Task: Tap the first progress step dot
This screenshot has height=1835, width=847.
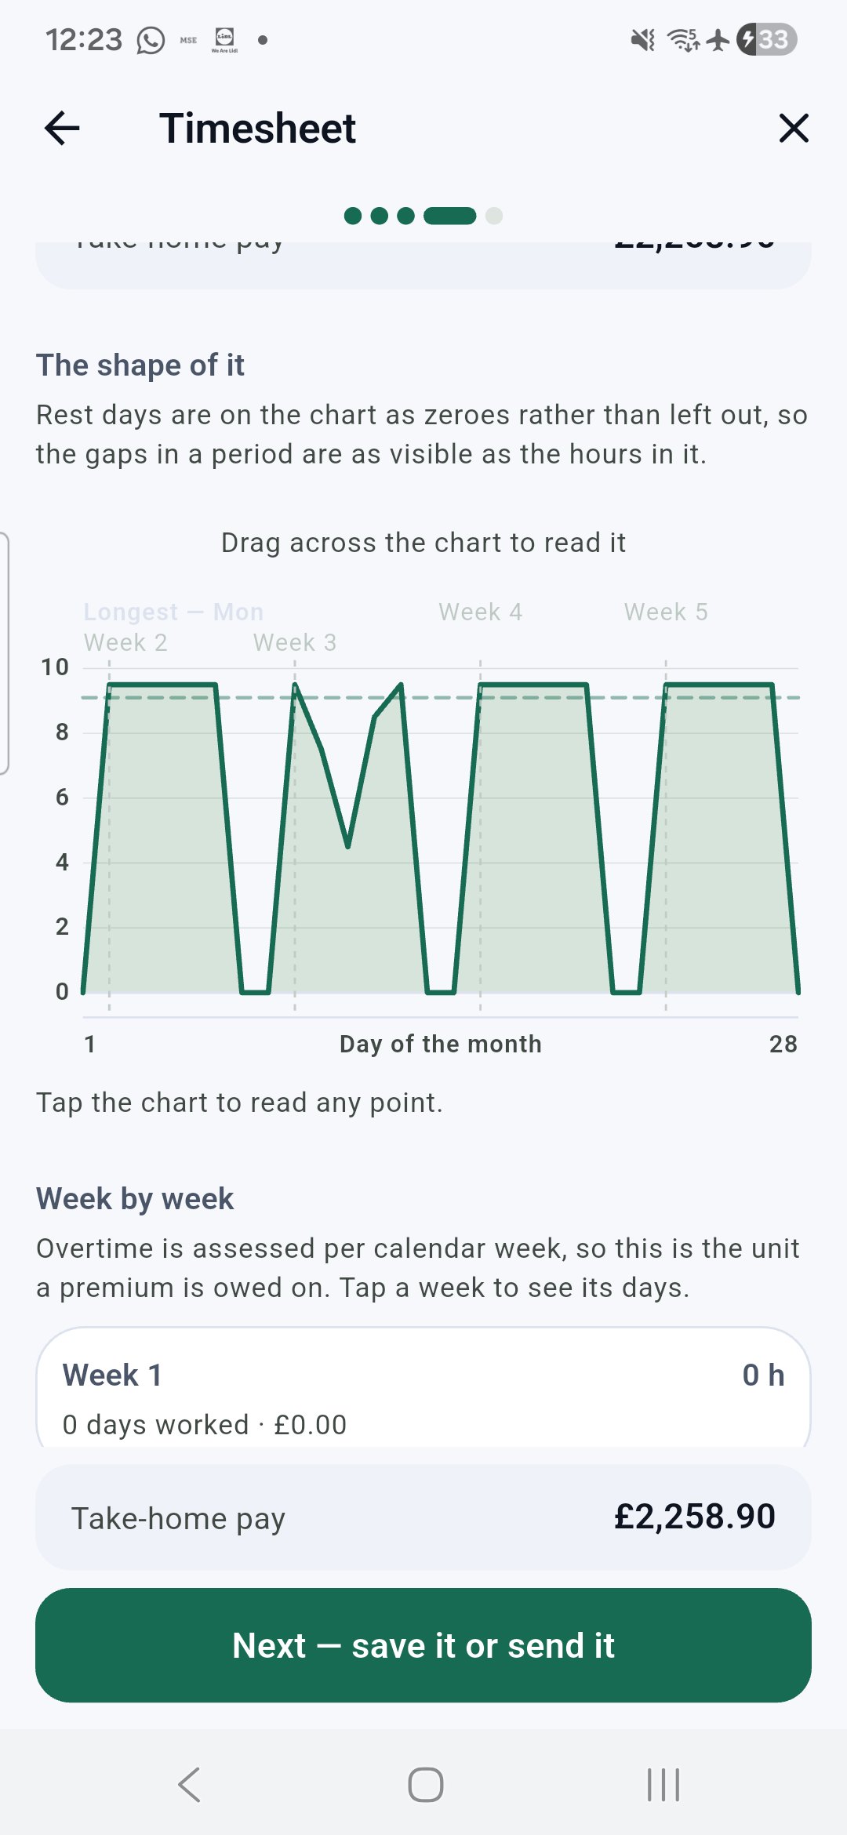Action: click(x=353, y=216)
